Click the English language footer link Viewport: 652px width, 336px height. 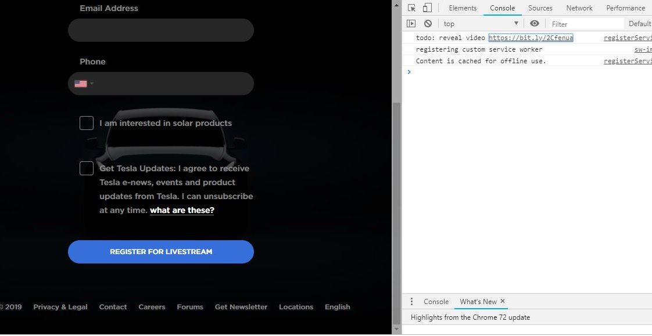coord(337,307)
